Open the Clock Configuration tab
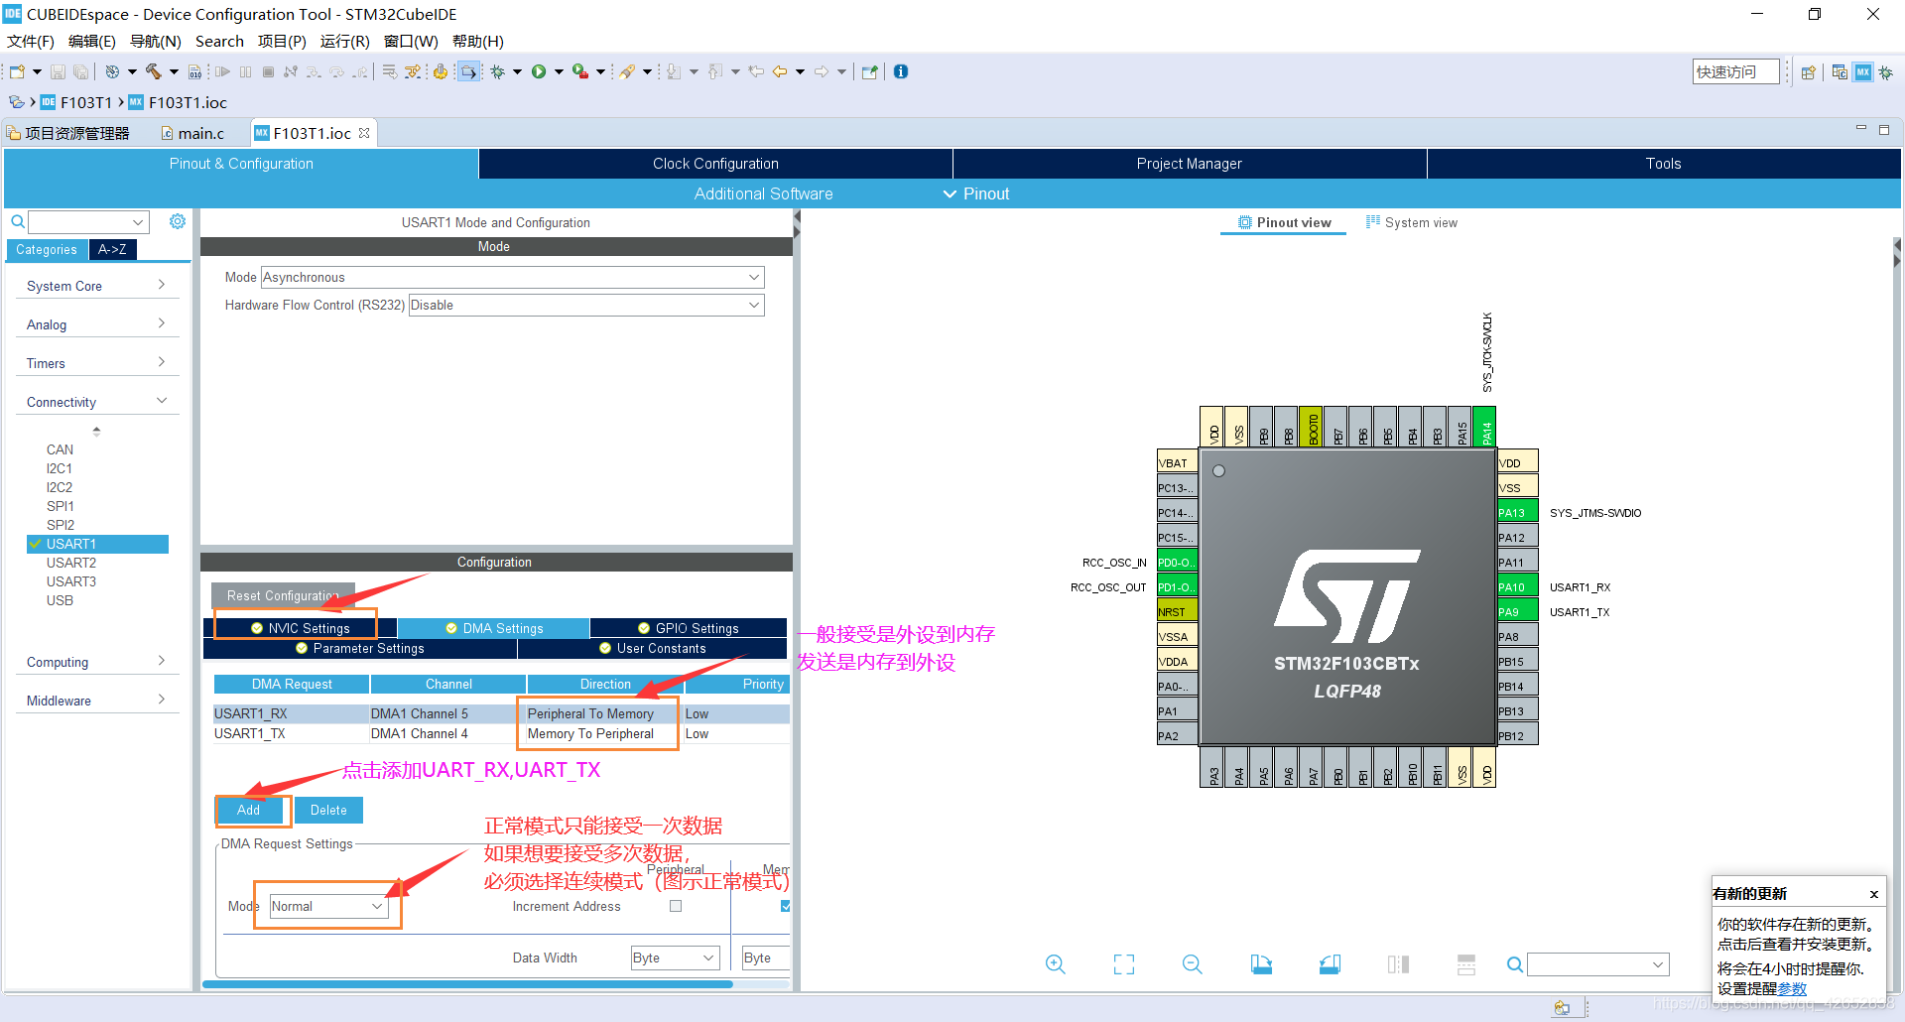The image size is (1905, 1022). pyautogui.click(x=715, y=164)
